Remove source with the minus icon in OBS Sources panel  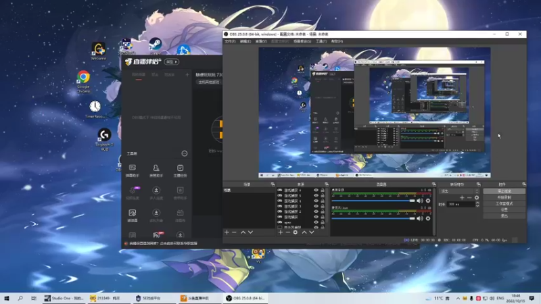[x=288, y=232]
